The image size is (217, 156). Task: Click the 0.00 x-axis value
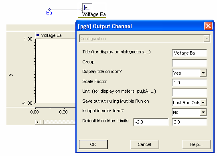pyautogui.click(x=34, y=112)
